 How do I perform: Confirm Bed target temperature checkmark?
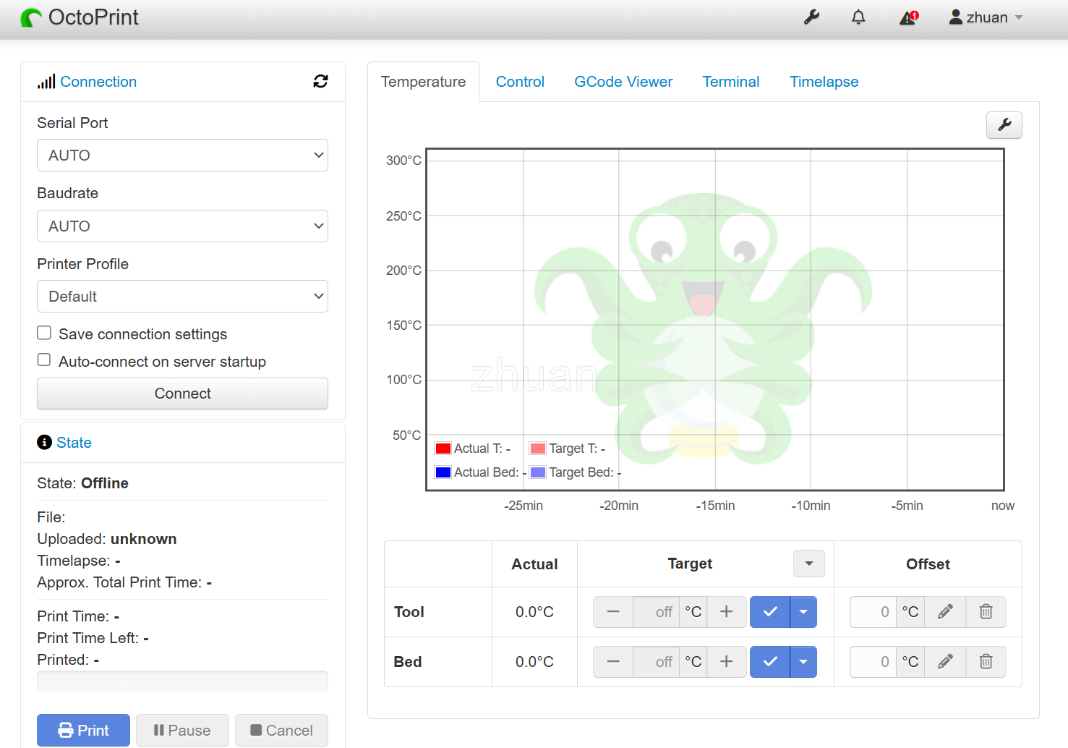pyautogui.click(x=770, y=662)
